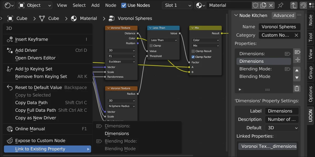Viewport: 315px width, 157px height.
Task: Open the Object interaction mode dropdown
Action: click(34, 5)
